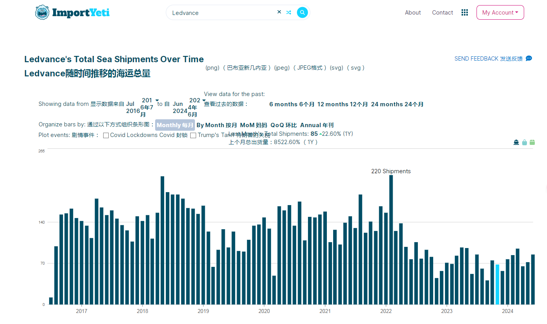Click the ship shipments icon above the chart

[516, 142]
